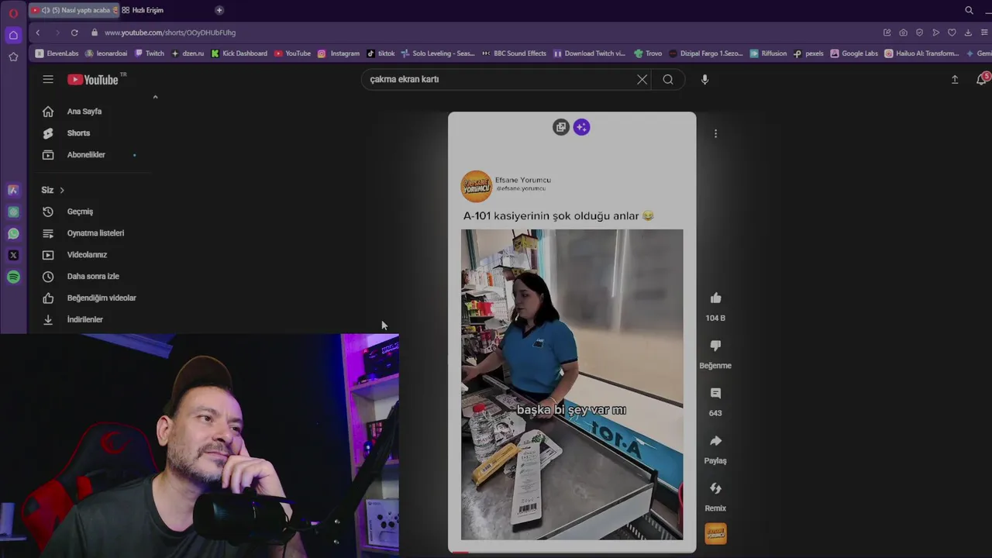992x558 pixels.
Task: Open Efsane Yorumcu channel name in video
Action: point(523,180)
